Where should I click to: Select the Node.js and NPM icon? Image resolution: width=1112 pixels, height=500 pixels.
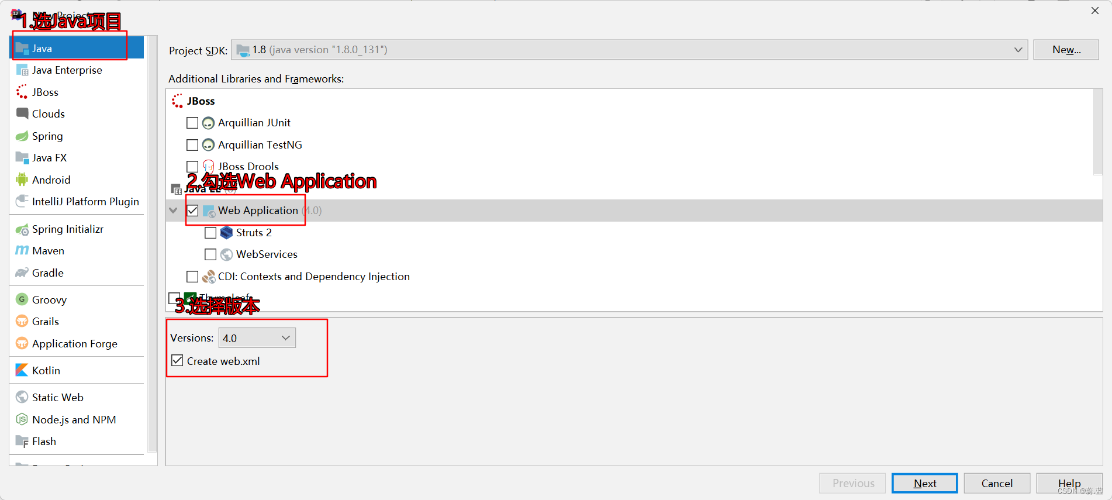[x=22, y=419]
